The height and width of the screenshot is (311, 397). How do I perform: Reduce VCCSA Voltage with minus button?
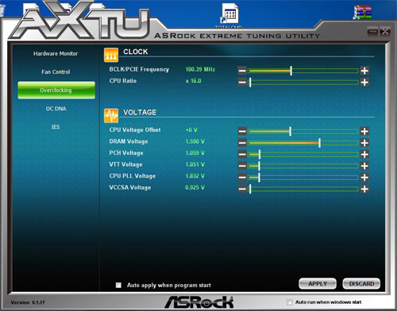242,189
